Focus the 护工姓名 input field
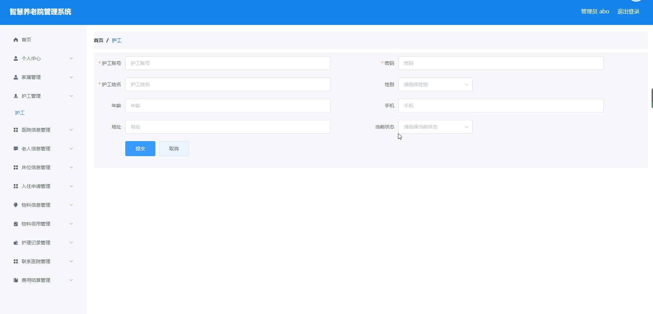The image size is (653, 314). (x=228, y=84)
